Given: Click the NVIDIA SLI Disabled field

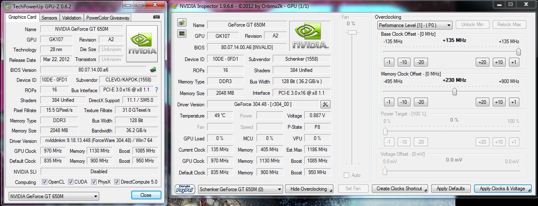Looking at the screenshot, I should point(99,171).
